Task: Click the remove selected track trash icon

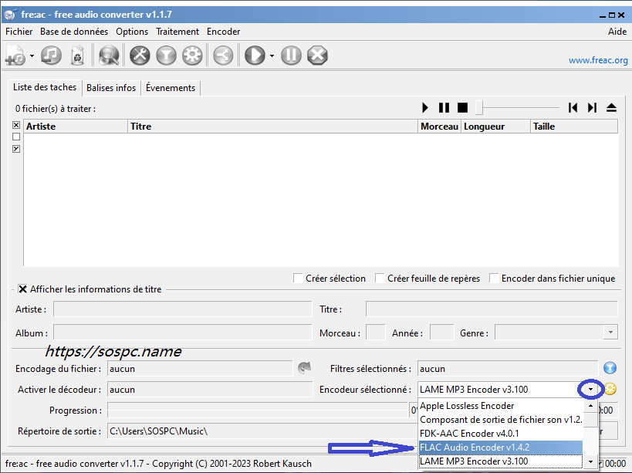Action: [x=77, y=56]
